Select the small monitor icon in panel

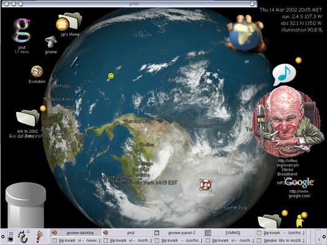[10, 236]
